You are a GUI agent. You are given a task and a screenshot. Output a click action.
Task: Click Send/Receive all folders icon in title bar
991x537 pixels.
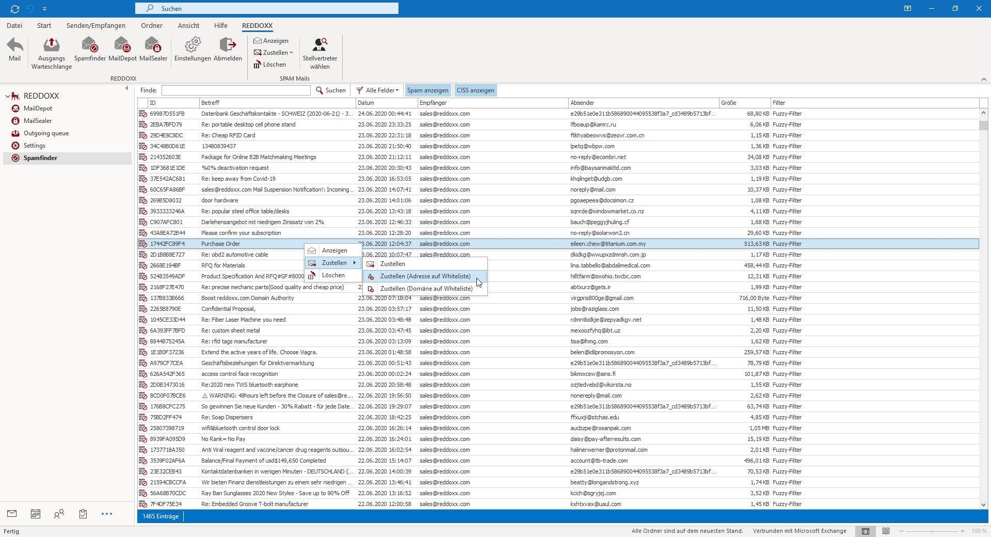click(15, 9)
